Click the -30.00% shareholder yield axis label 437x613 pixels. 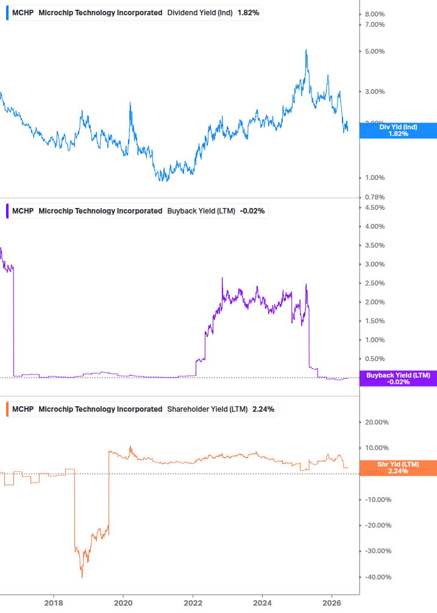[378, 551]
